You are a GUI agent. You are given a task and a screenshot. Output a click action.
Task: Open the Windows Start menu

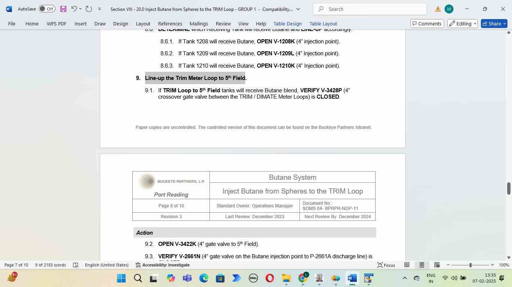click(x=121, y=278)
